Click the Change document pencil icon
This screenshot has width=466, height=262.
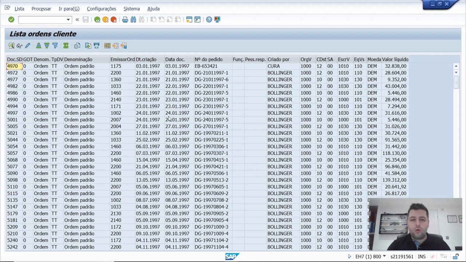point(28,45)
